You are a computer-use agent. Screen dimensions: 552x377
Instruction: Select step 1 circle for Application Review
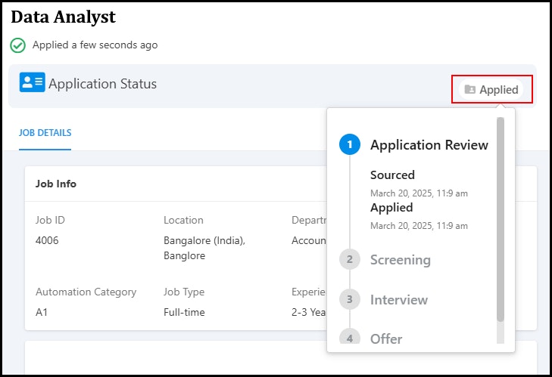click(350, 144)
